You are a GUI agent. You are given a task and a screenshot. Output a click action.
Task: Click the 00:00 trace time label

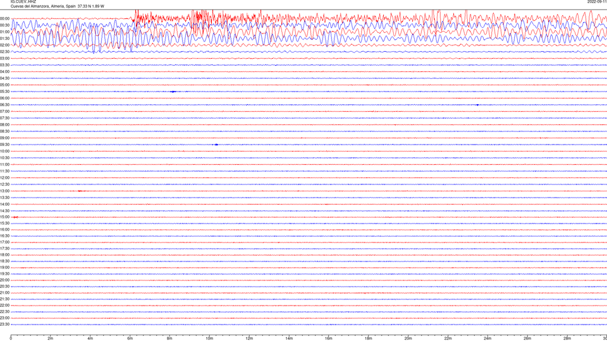point(4,18)
